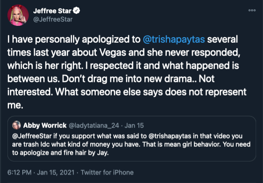Click the final "me." line of the main tweet

tap(15, 105)
